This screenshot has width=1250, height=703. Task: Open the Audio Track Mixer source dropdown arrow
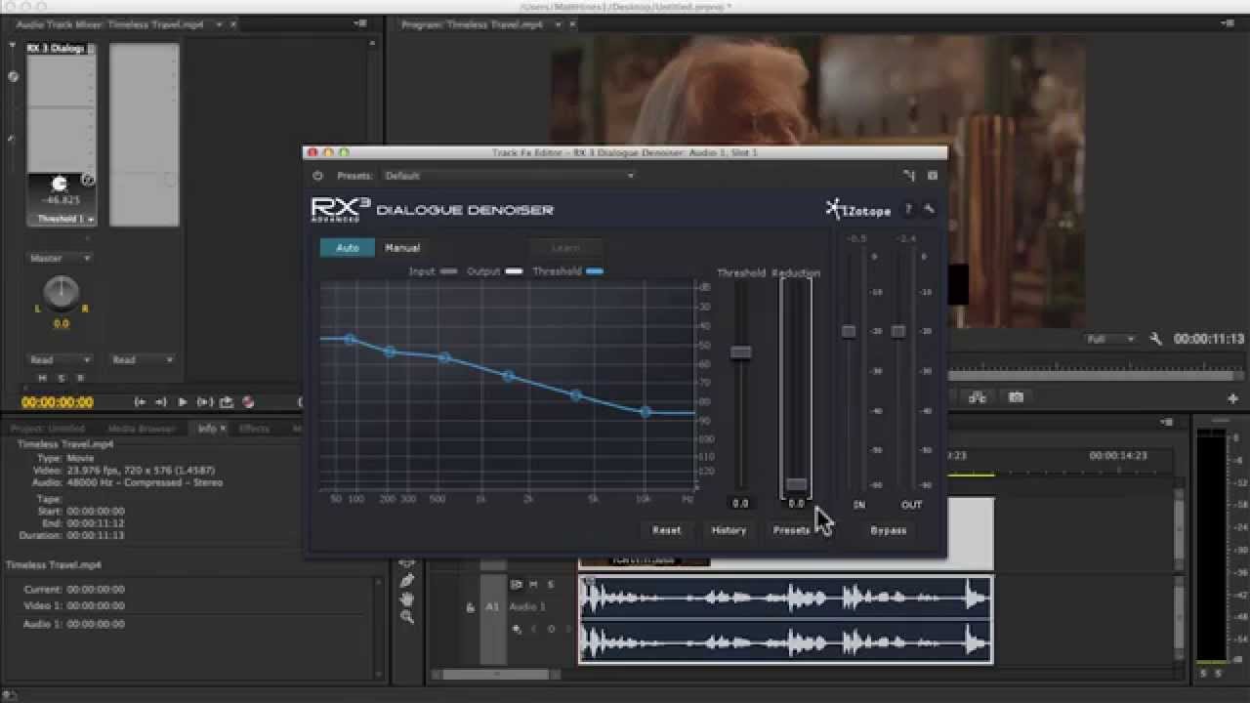pos(218,24)
